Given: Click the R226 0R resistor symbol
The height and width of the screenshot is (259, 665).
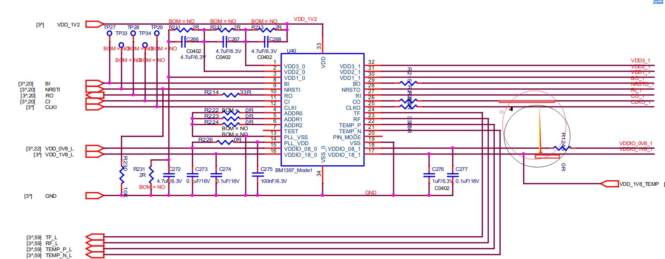Looking at the screenshot, I should click(x=225, y=142).
